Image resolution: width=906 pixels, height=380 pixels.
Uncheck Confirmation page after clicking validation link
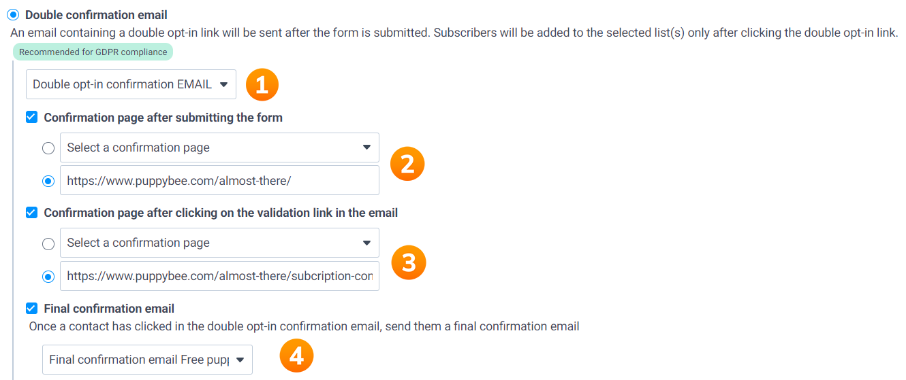(x=31, y=213)
